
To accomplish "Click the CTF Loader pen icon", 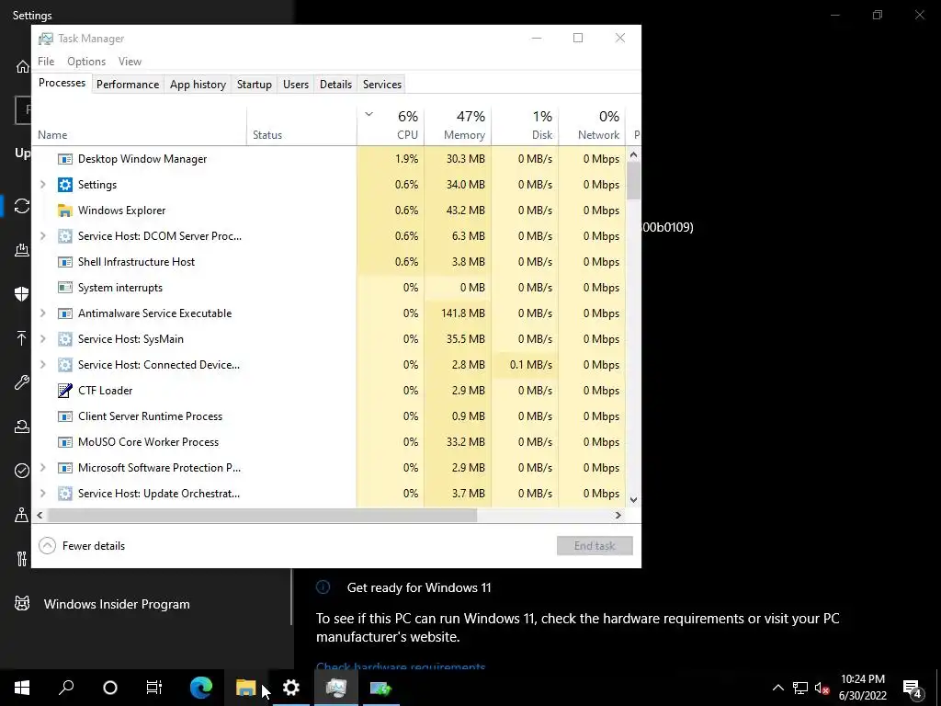I will (x=65, y=391).
